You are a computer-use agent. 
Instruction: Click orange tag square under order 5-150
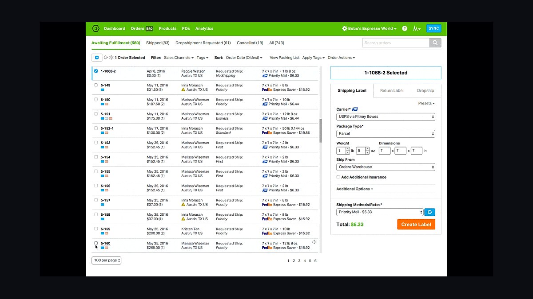coord(107,104)
